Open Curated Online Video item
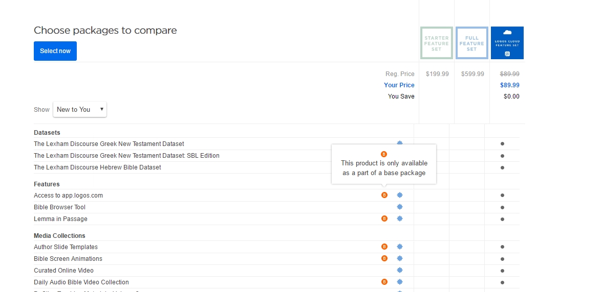The width and height of the screenshot is (602, 292). [63, 271]
